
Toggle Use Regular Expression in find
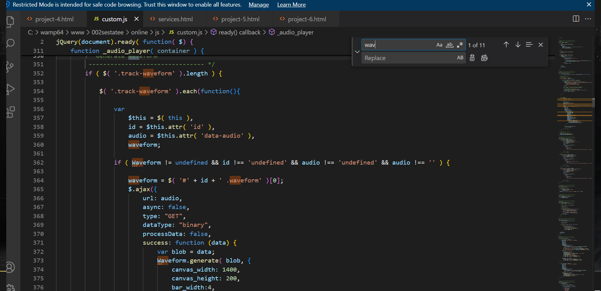460,45
